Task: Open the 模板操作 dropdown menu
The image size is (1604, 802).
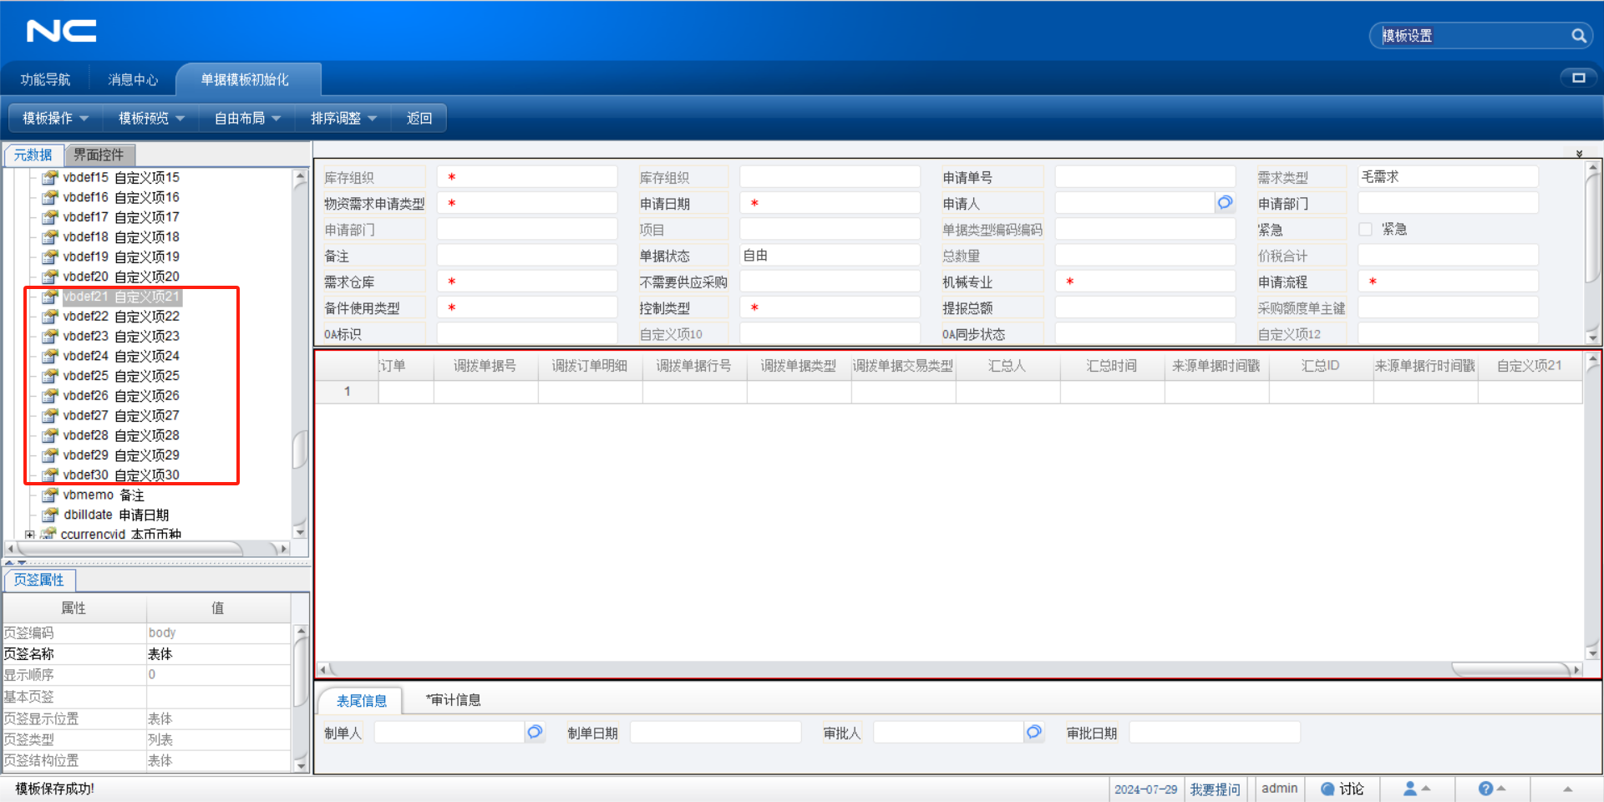Action: point(55,118)
